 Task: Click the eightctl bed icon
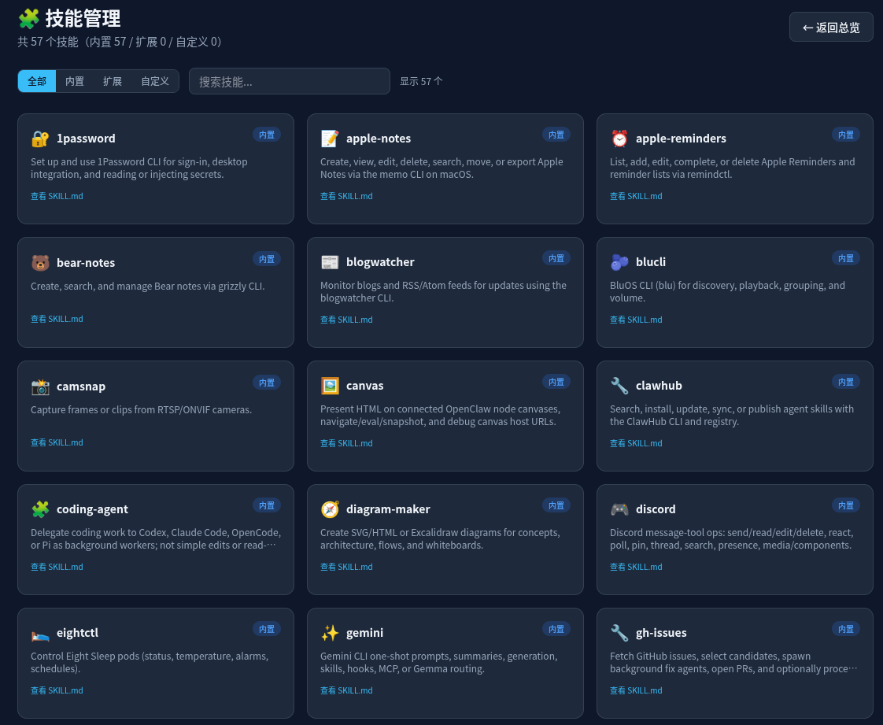point(40,633)
